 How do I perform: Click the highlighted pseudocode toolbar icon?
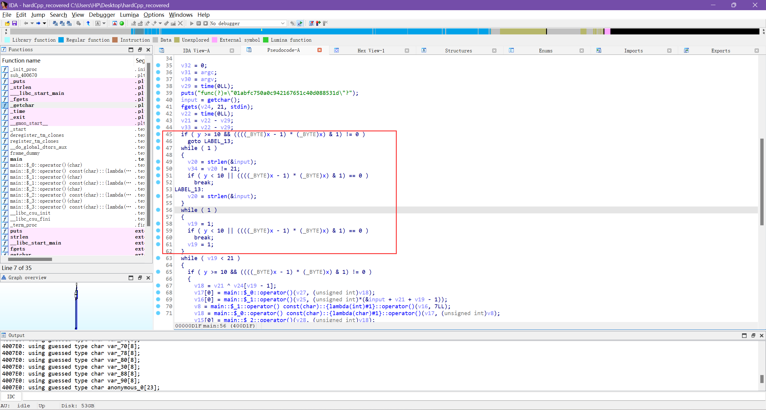300,23
